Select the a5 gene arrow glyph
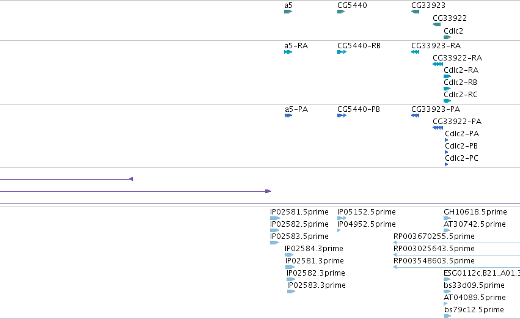 click(288, 12)
